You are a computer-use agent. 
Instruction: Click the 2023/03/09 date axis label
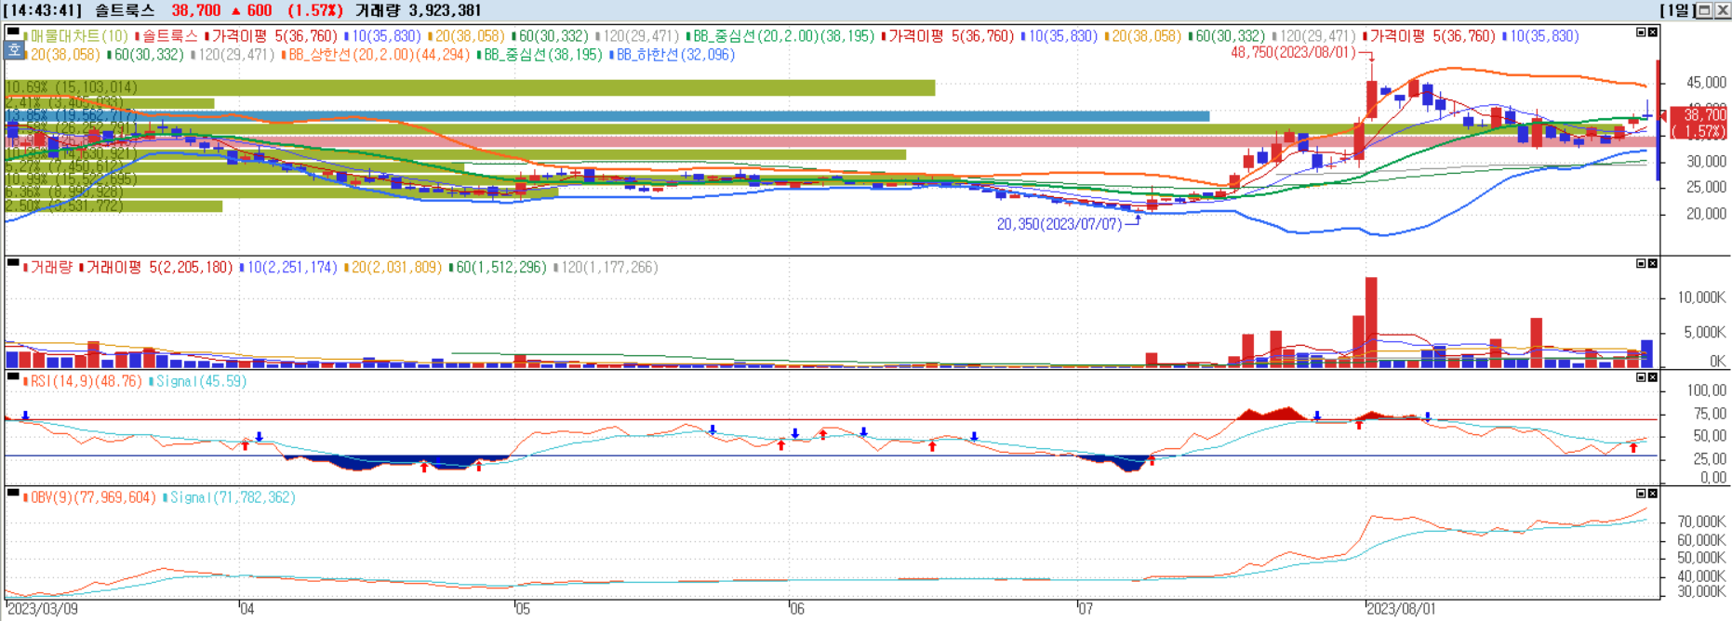point(43,610)
